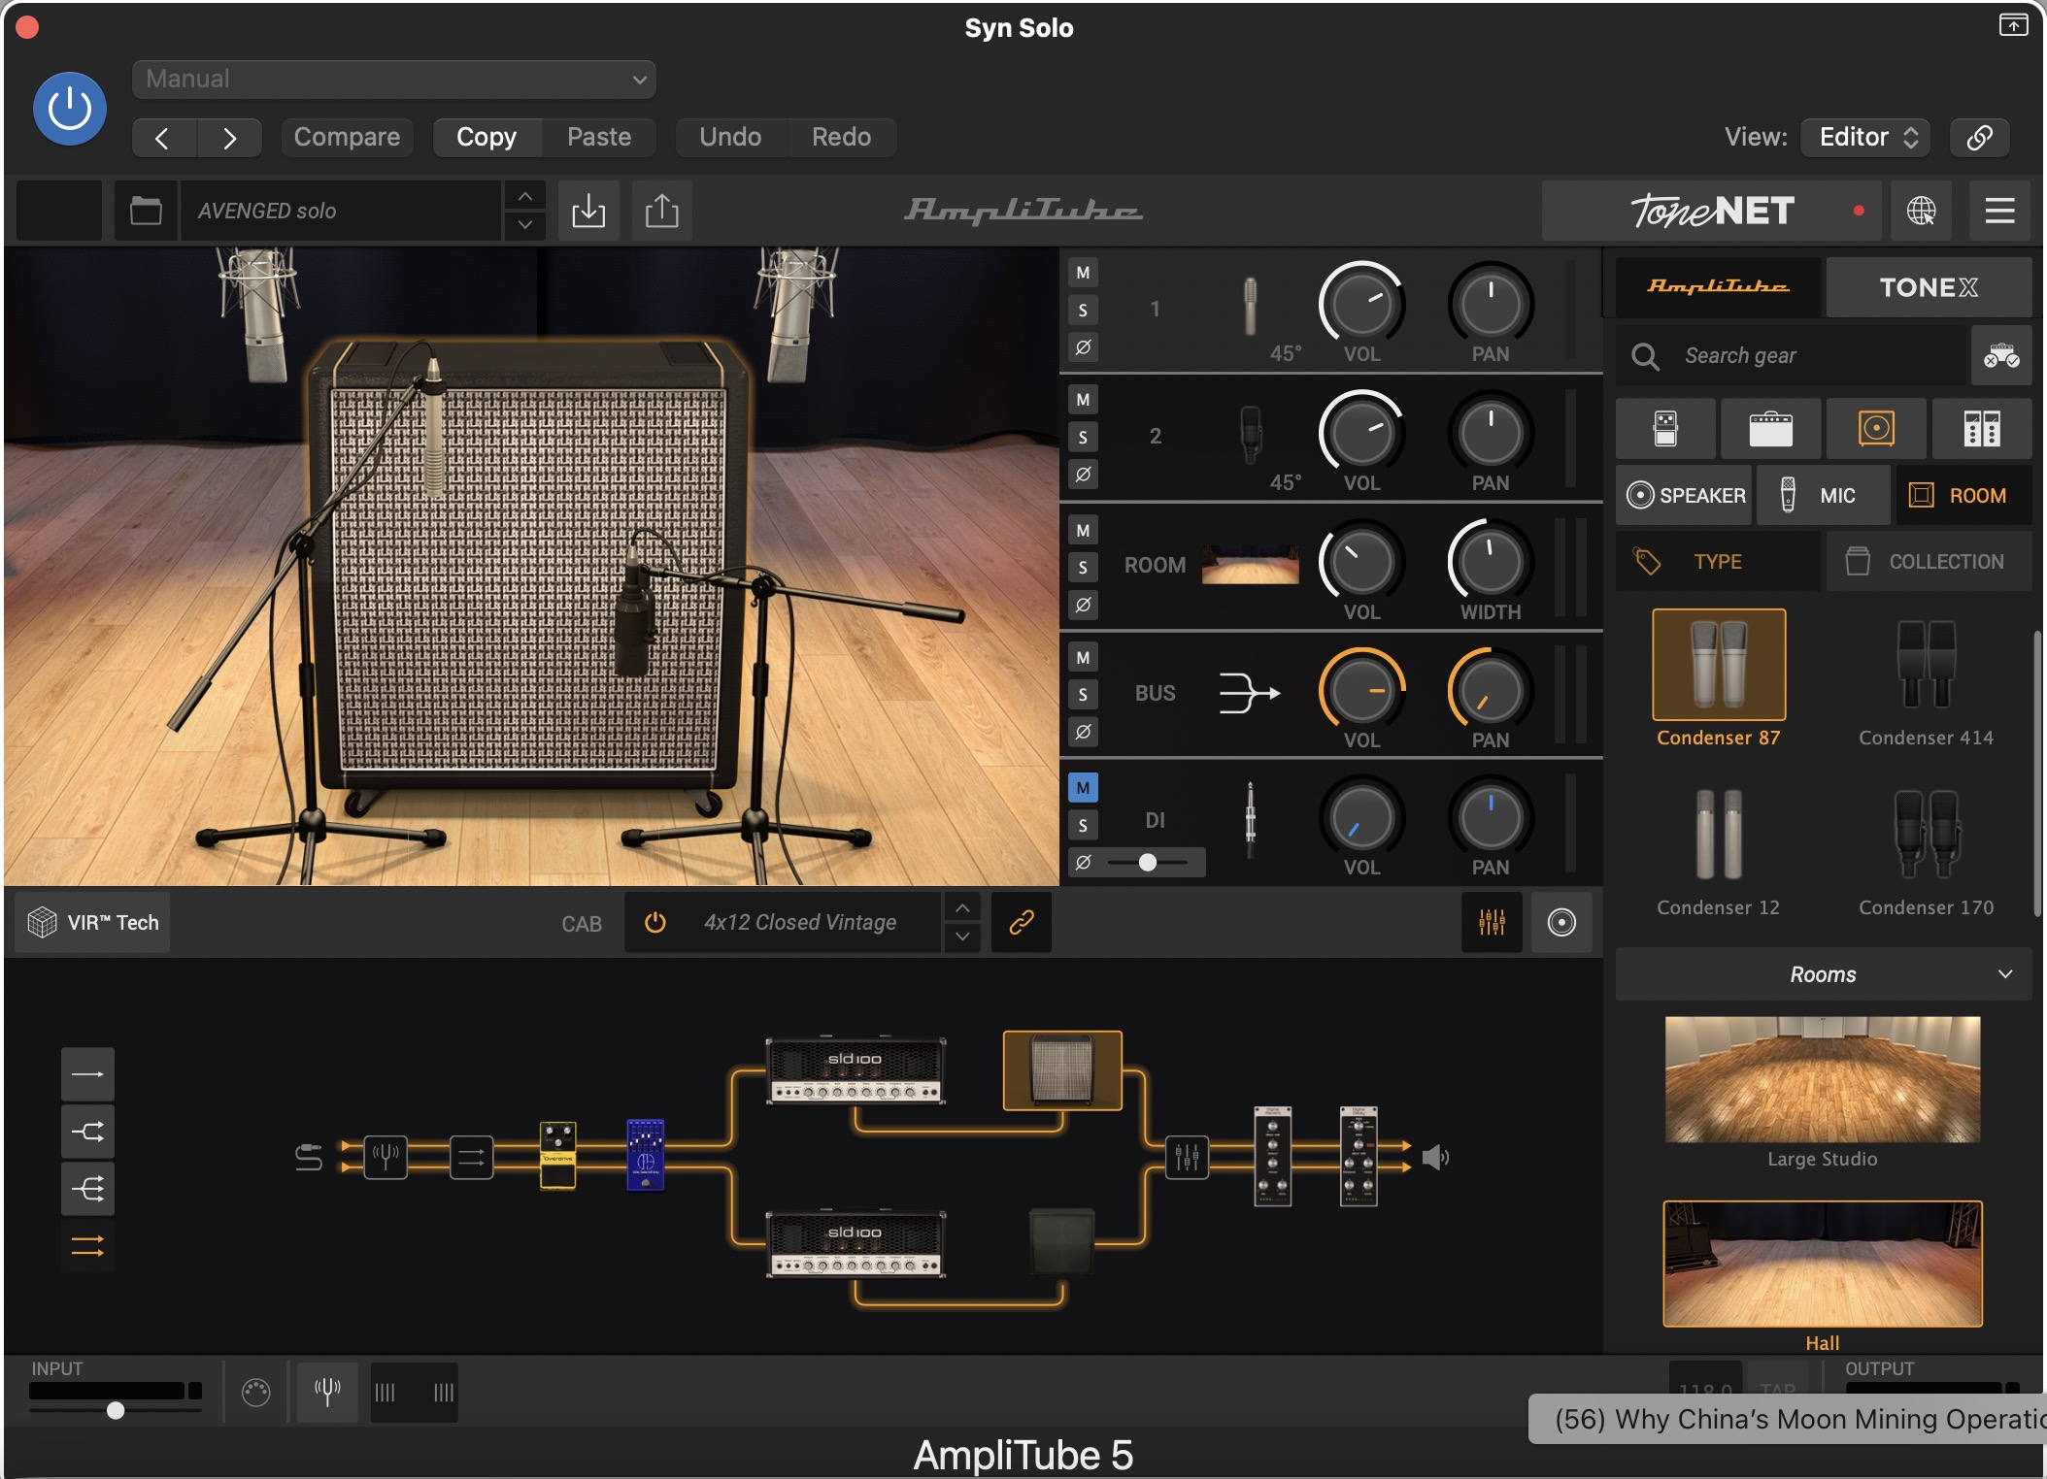The width and height of the screenshot is (2047, 1479).
Task: Choose the Condenser 414 room mic
Action: coord(1927,666)
